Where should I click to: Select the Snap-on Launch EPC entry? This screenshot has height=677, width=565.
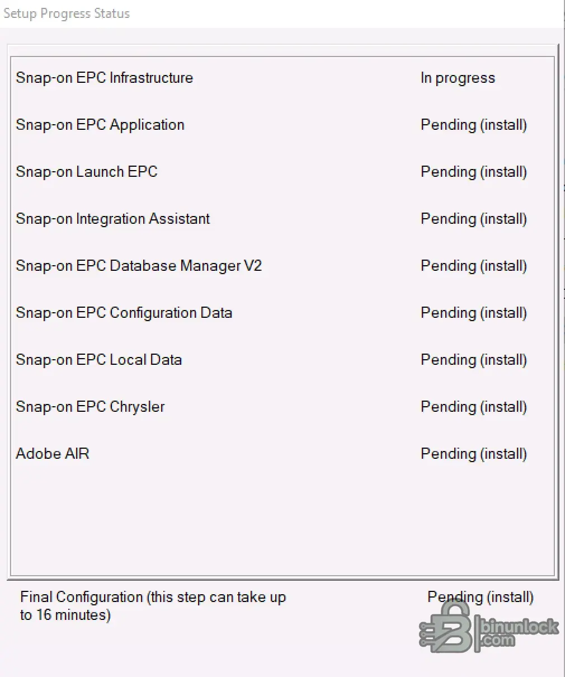[87, 172]
